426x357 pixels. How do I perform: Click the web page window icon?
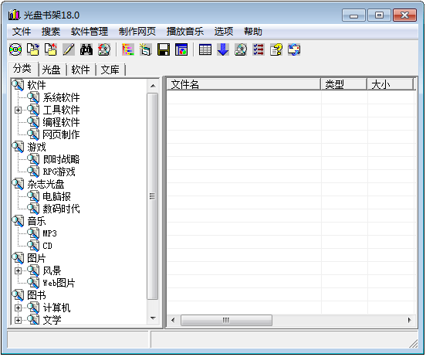click(181, 49)
